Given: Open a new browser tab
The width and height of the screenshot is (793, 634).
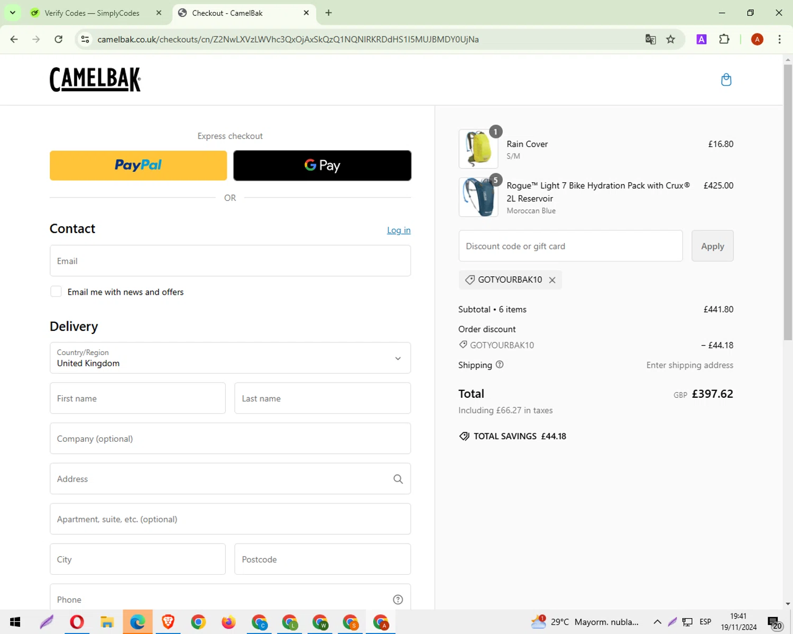Looking at the screenshot, I should click(328, 13).
